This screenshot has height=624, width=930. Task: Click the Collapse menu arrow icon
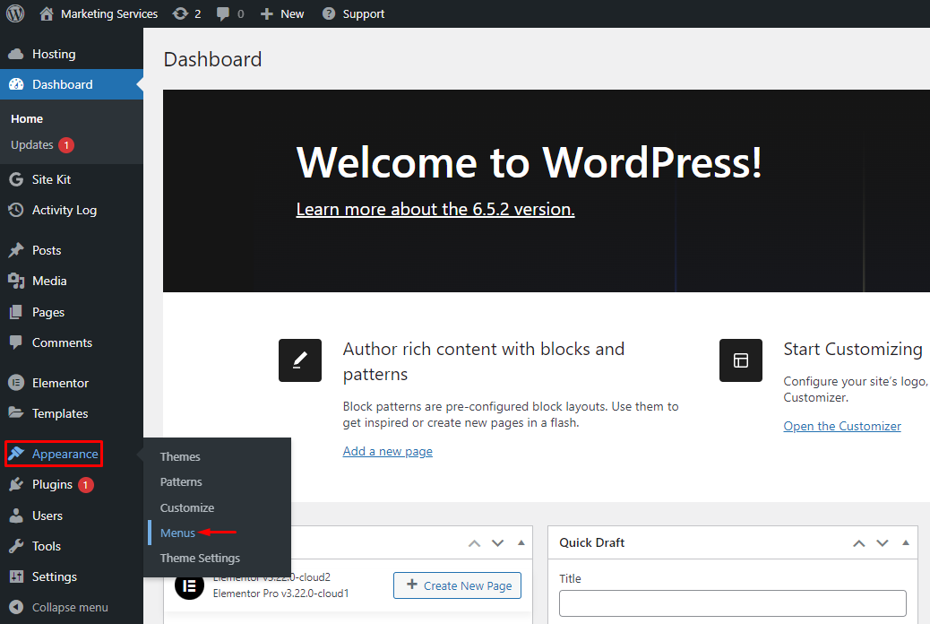pyautogui.click(x=16, y=607)
